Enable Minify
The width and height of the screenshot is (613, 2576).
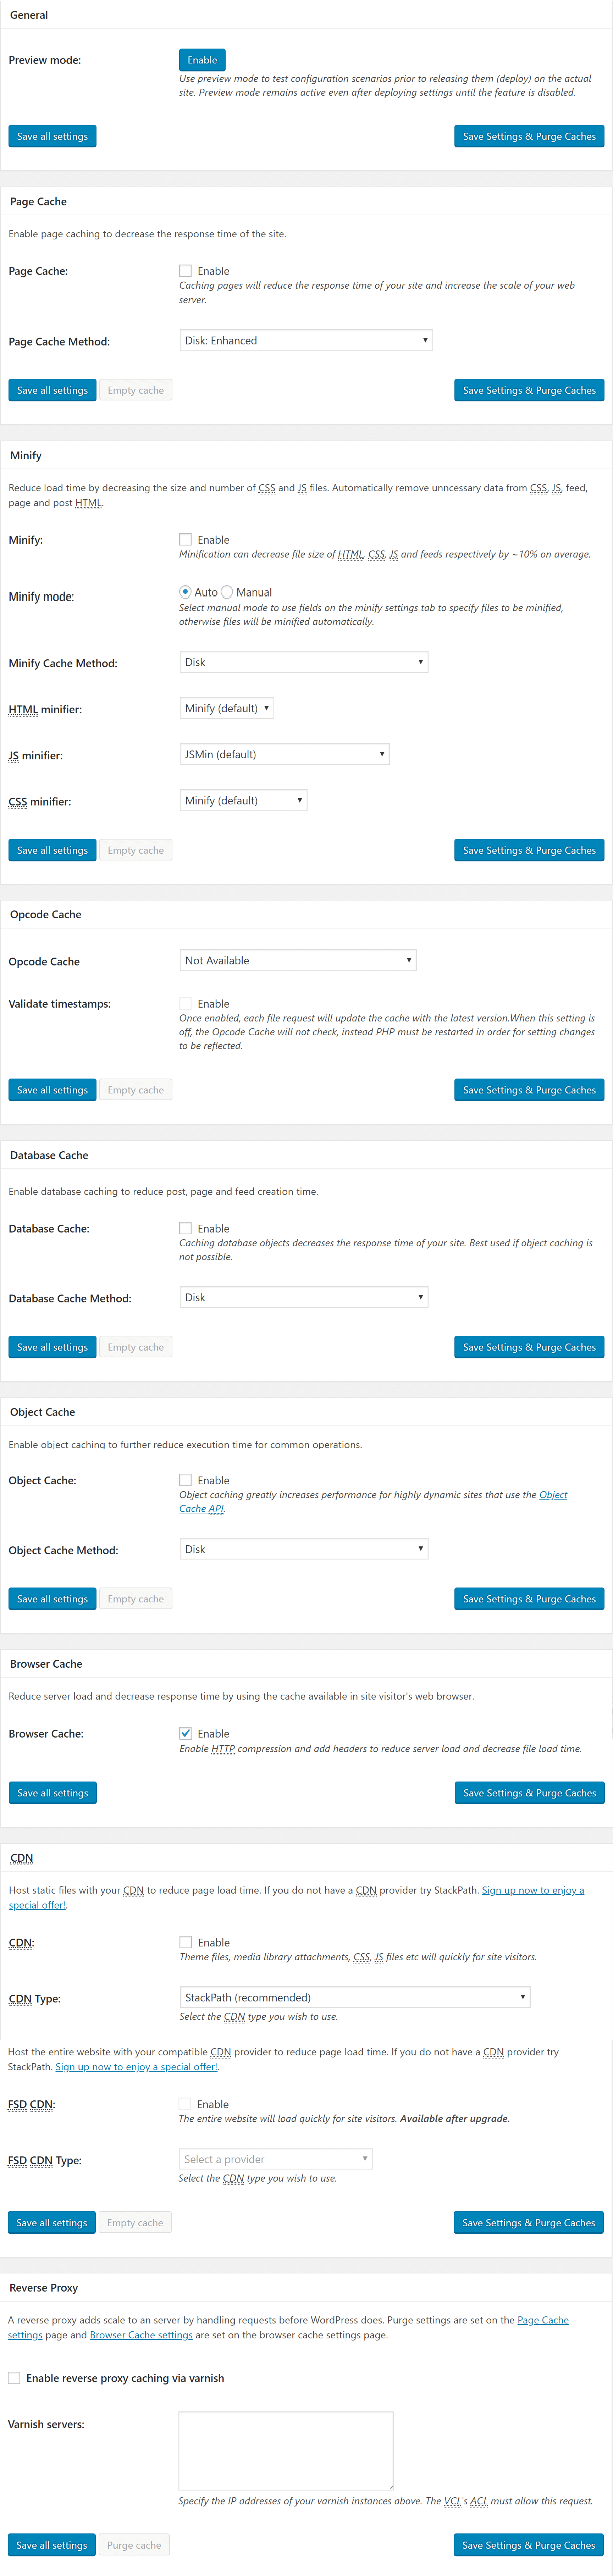pyautogui.click(x=185, y=539)
